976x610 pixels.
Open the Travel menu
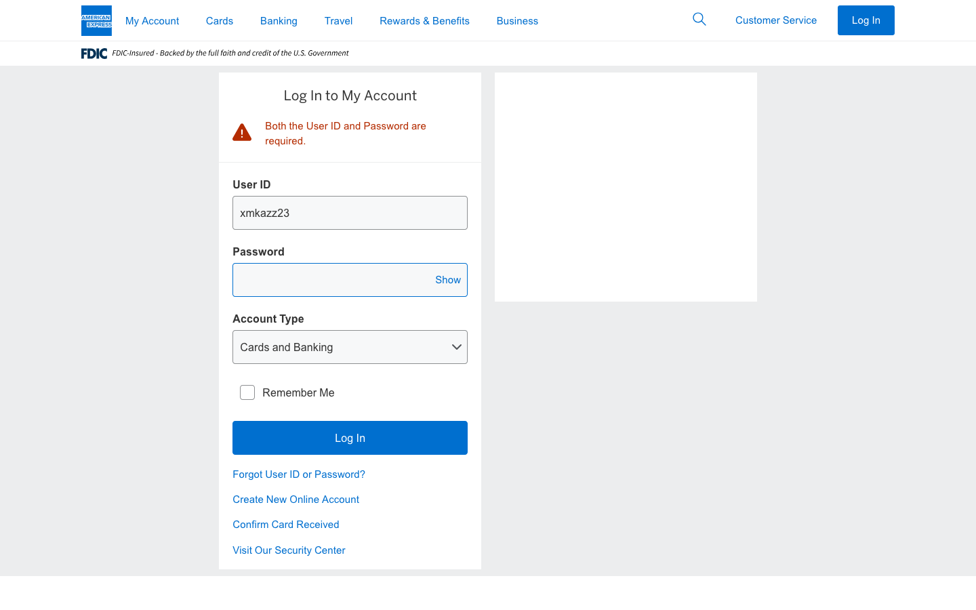coord(338,21)
